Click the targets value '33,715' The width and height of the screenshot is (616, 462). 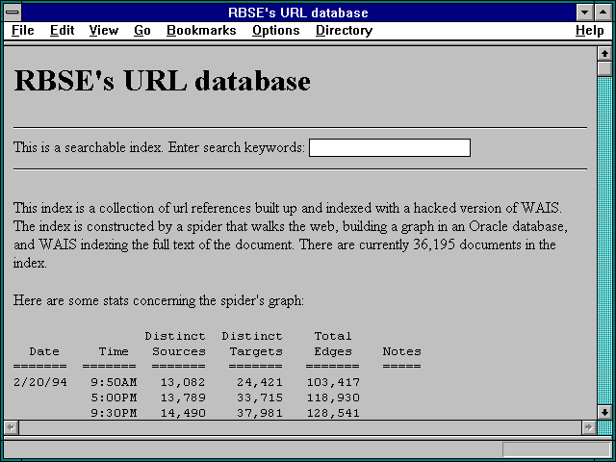(260, 398)
